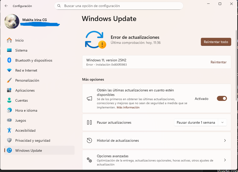Click the large update error status icon

(x=95, y=40)
